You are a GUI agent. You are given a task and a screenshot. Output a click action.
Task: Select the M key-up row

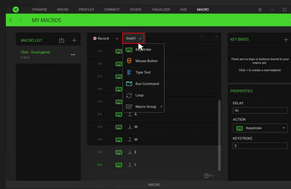152,139
